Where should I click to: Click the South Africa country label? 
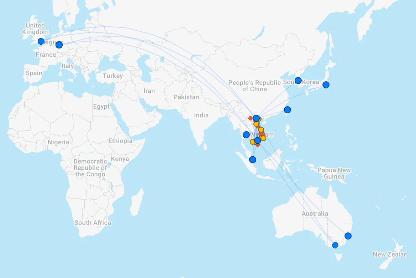coord(93,223)
